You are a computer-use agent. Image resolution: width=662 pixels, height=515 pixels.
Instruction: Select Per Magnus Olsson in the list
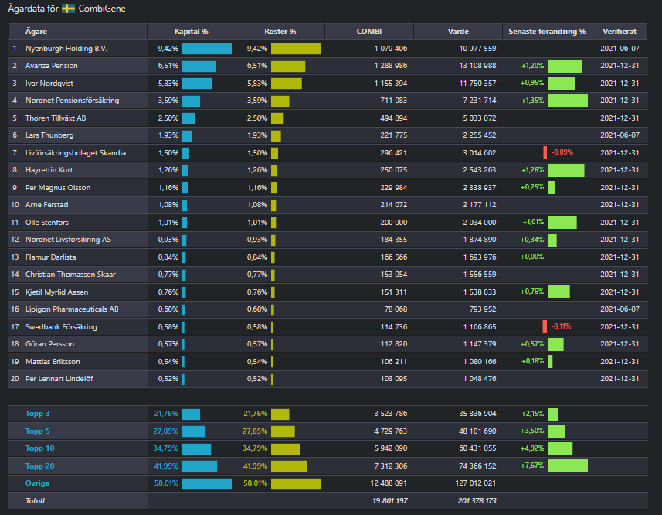tap(58, 188)
